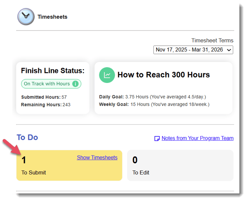
Task: Click the Show Timesheets link
Action: coord(97,157)
